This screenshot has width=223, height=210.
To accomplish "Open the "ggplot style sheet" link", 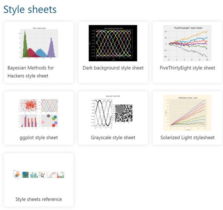I will tap(39, 138).
